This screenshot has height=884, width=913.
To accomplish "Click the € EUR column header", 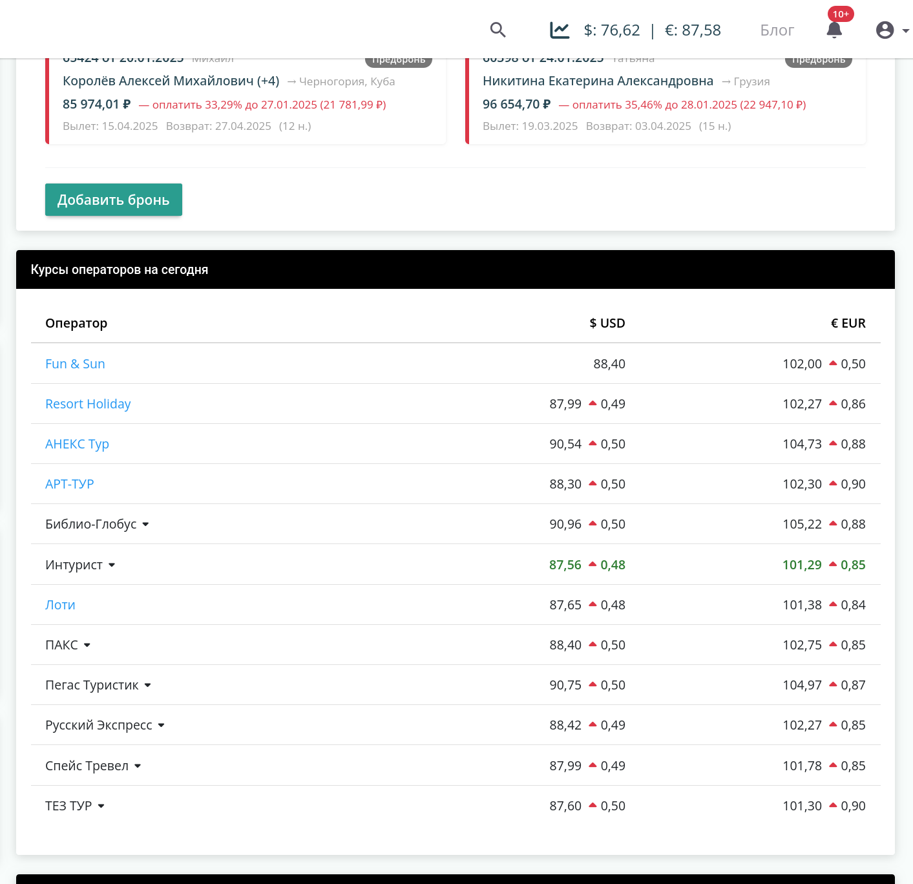I will (848, 323).
